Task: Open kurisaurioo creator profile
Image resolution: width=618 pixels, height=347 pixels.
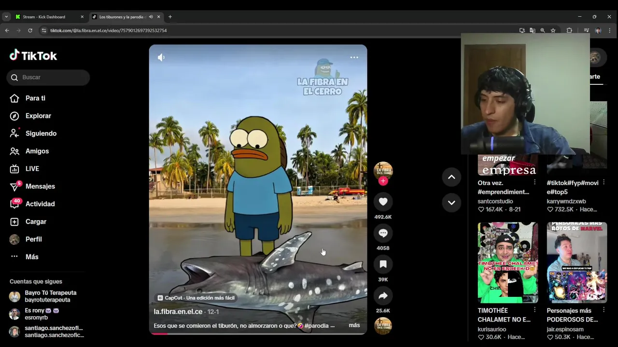Action: (x=492, y=329)
